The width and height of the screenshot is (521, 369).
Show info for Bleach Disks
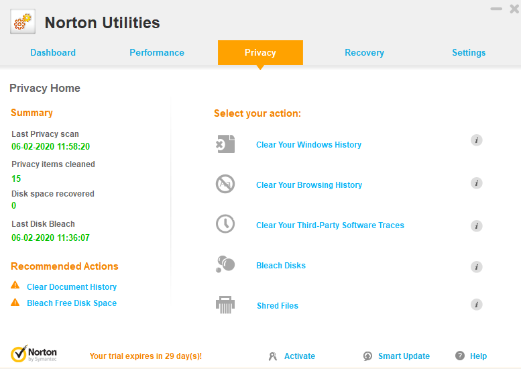(477, 266)
